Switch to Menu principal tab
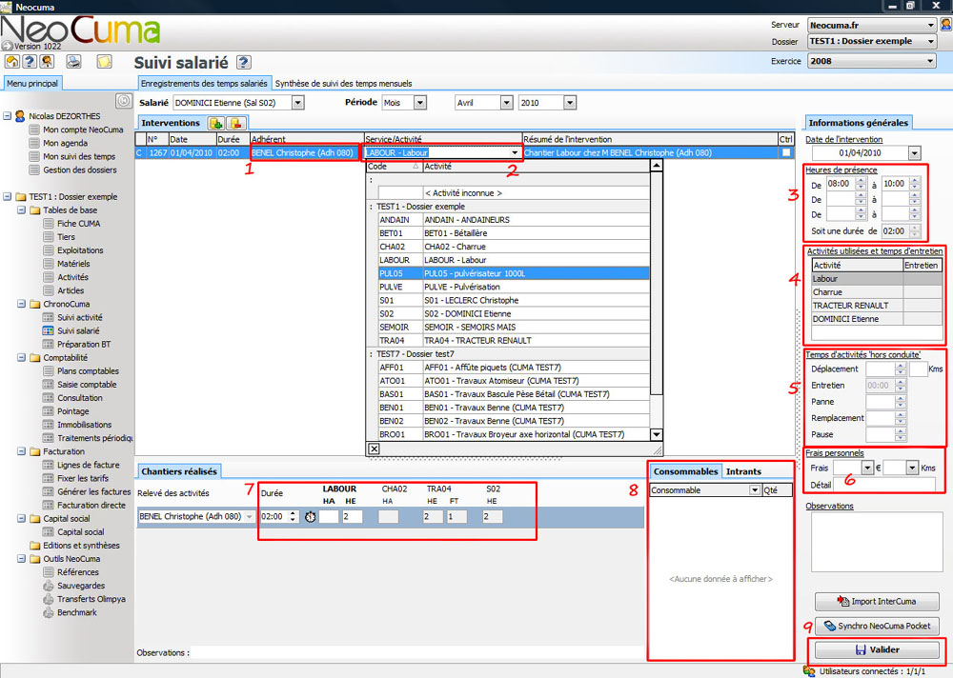Image resolution: width=953 pixels, height=678 pixels. 32,83
